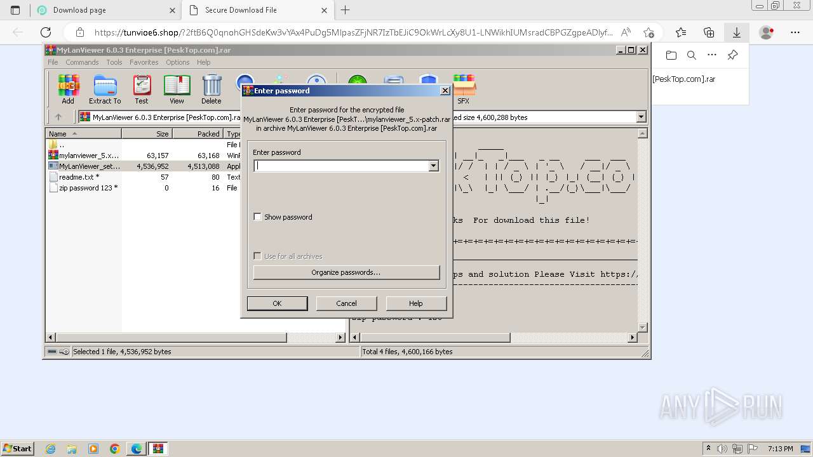Refresh the browser page
This screenshot has height=457, width=813.
46,32
